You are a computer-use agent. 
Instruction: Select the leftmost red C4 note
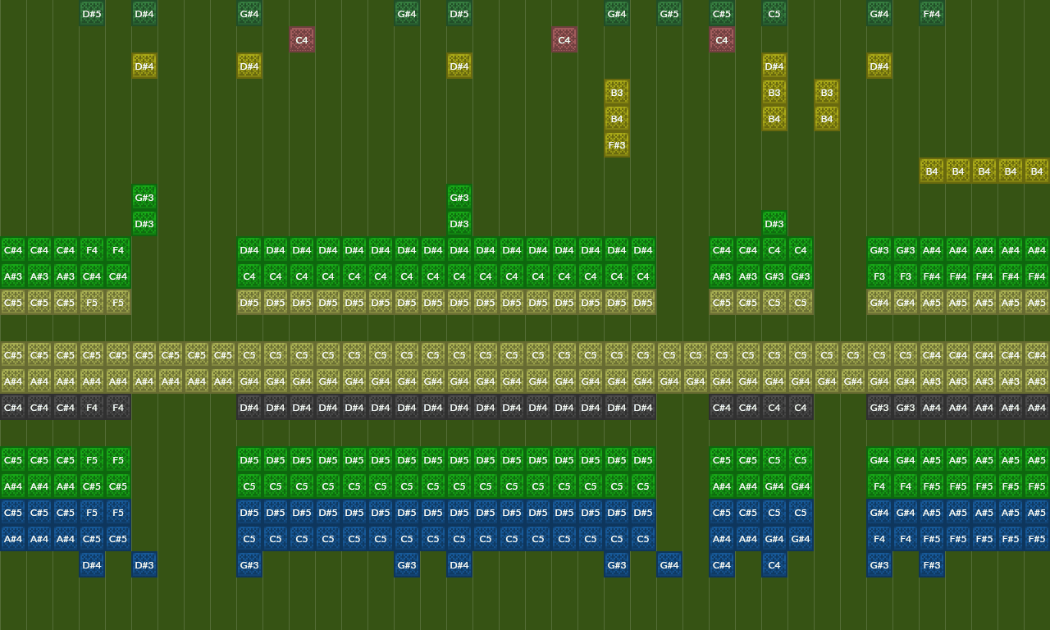(x=302, y=40)
